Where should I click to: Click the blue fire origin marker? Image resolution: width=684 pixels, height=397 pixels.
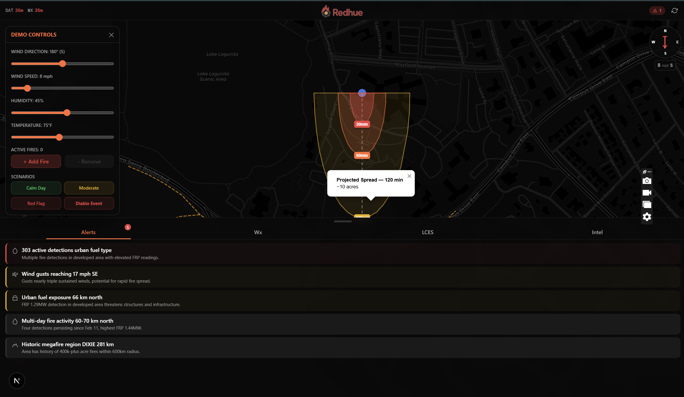pyautogui.click(x=362, y=93)
